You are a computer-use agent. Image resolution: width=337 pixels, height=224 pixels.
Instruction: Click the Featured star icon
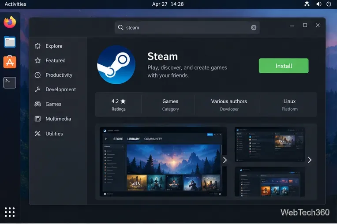(37, 60)
